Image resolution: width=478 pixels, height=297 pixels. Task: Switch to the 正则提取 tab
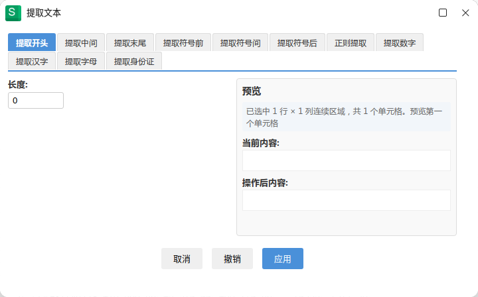[x=351, y=42]
